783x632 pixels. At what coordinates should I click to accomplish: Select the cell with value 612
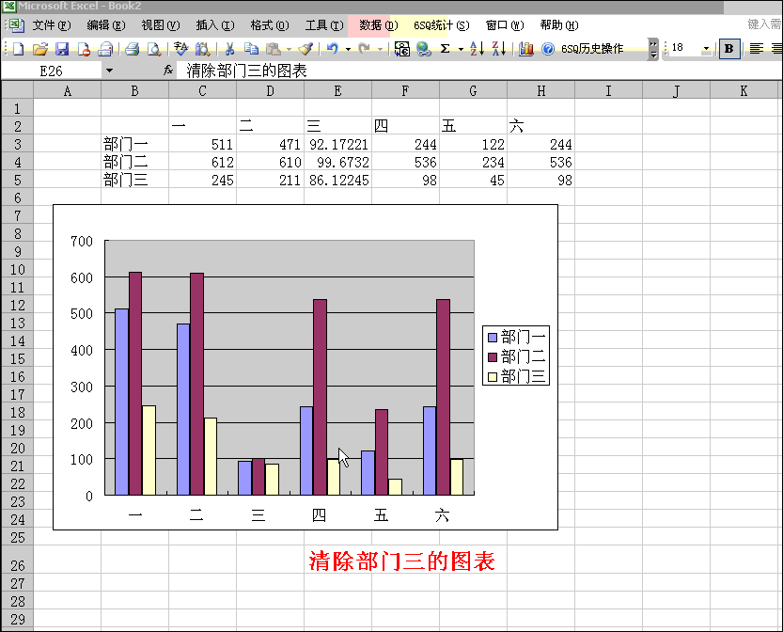tap(202, 162)
